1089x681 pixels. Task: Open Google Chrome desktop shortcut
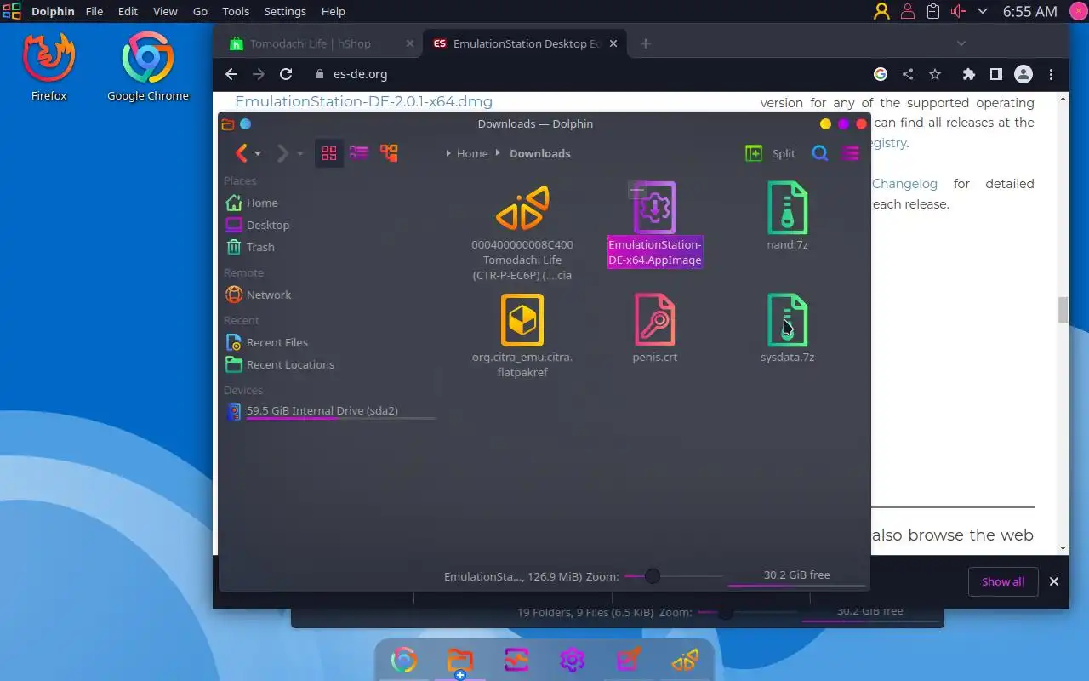click(x=147, y=66)
